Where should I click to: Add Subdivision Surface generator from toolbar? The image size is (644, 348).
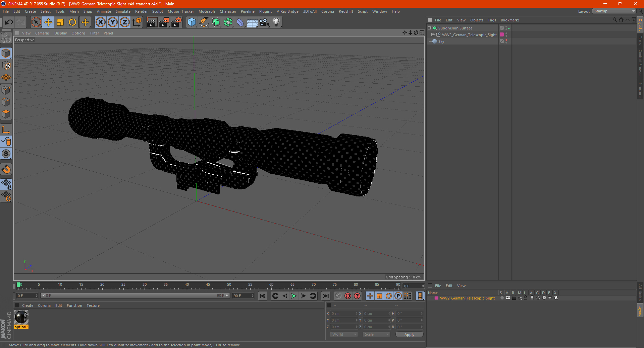216,22
